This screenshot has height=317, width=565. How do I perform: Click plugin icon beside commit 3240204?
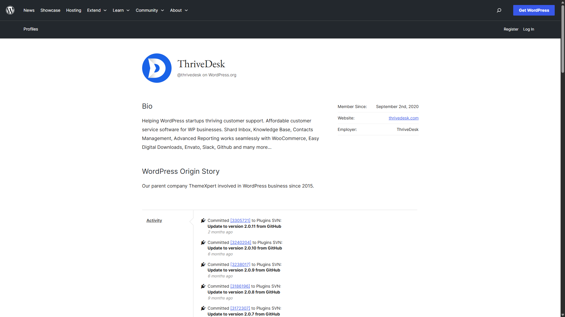203,242
